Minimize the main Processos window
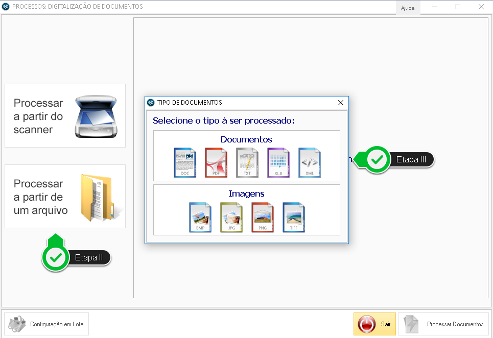The height and width of the screenshot is (338, 493). [x=435, y=7]
